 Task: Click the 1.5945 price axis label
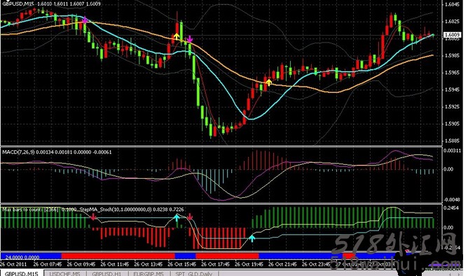(x=452, y=89)
